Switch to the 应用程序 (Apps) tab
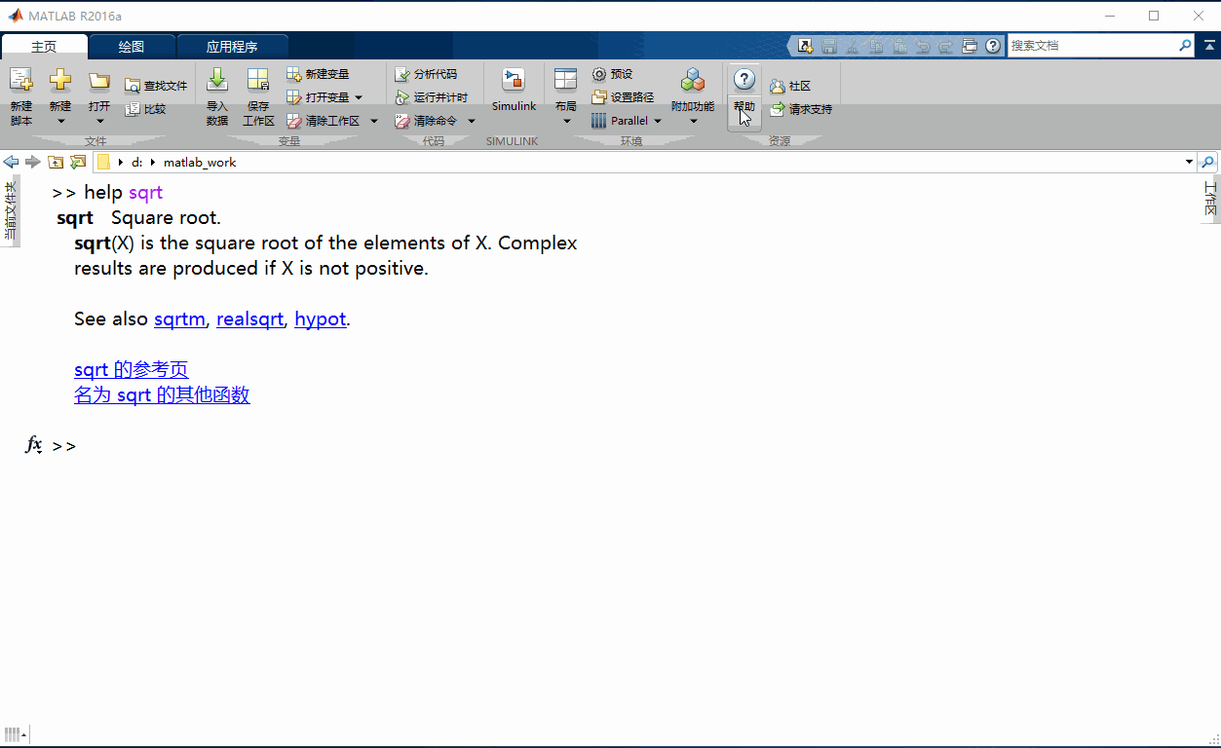Screen dimensions: 1221x748 tap(232, 46)
